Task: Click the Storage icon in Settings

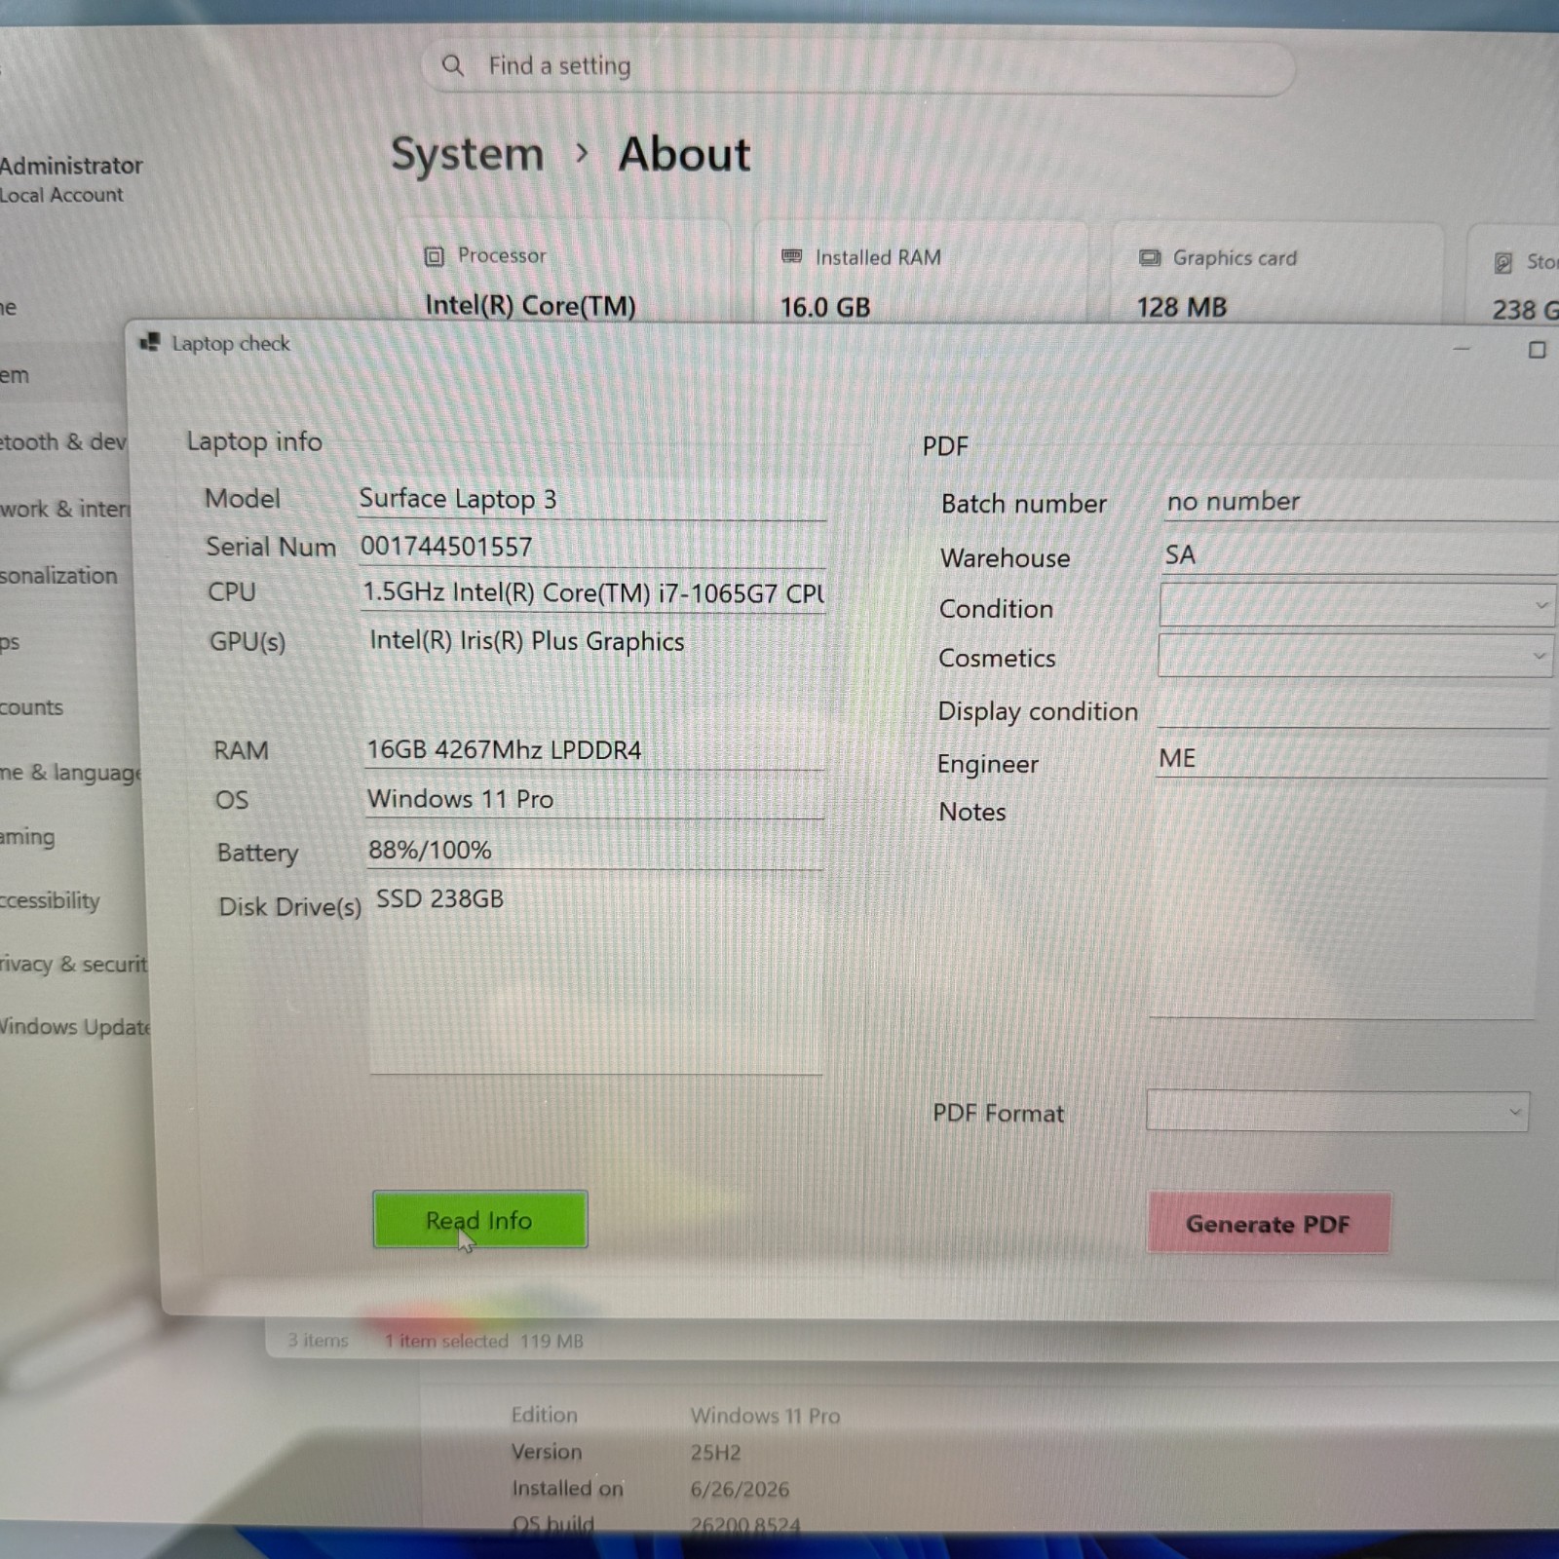Action: coord(1503,262)
